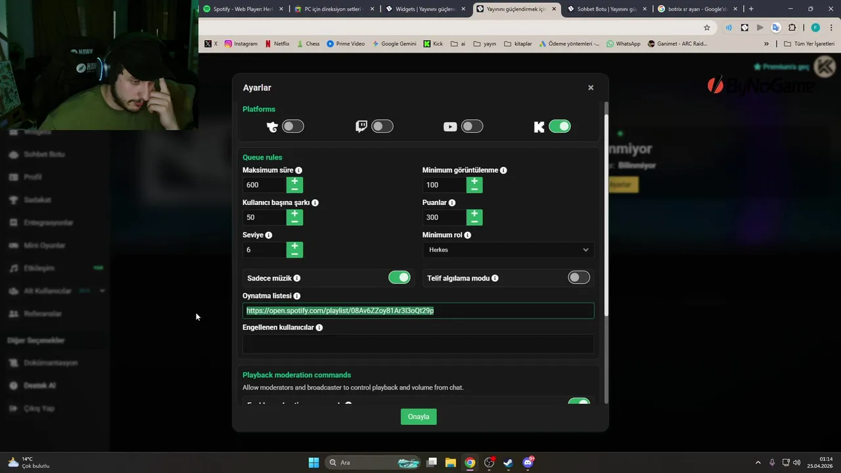Open the Chess bookmark
The width and height of the screenshot is (841, 473).
pyautogui.click(x=307, y=44)
